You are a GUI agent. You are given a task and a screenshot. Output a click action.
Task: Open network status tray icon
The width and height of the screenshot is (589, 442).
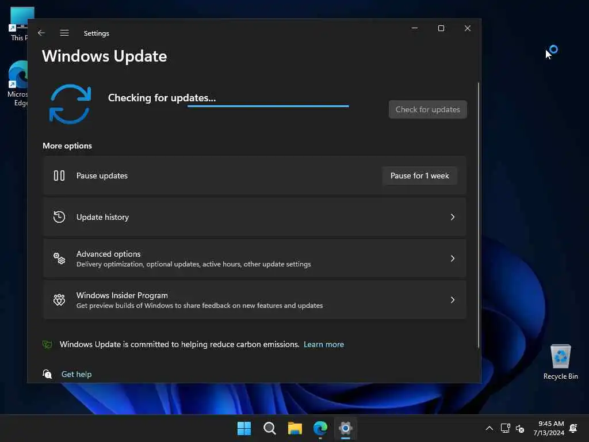[x=505, y=428]
